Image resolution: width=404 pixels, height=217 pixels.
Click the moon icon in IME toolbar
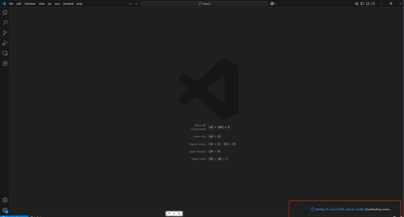click(x=174, y=213)
